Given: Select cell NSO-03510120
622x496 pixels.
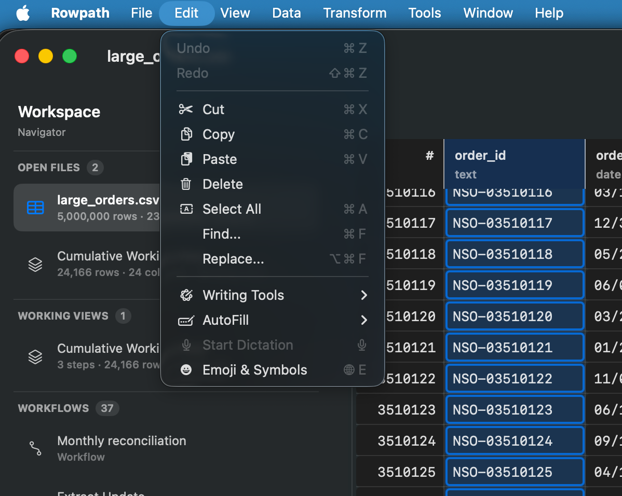Looking at the screenshot, I should click(515, 316).
